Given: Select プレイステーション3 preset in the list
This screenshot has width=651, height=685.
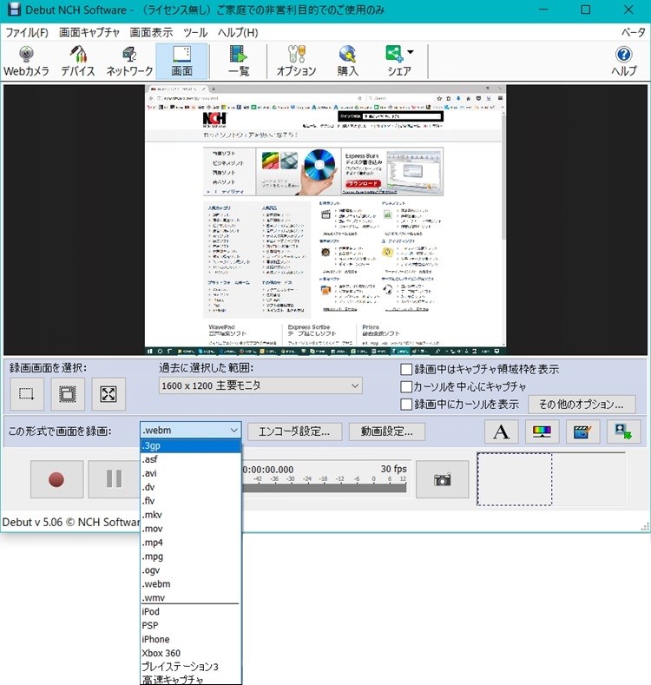Looking at the screenshot, I should point(190,667).
